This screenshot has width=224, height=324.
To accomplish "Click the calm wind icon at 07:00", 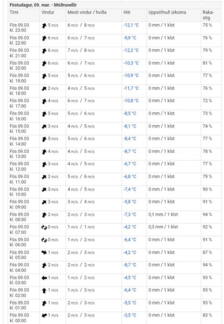I will (44, 227).
